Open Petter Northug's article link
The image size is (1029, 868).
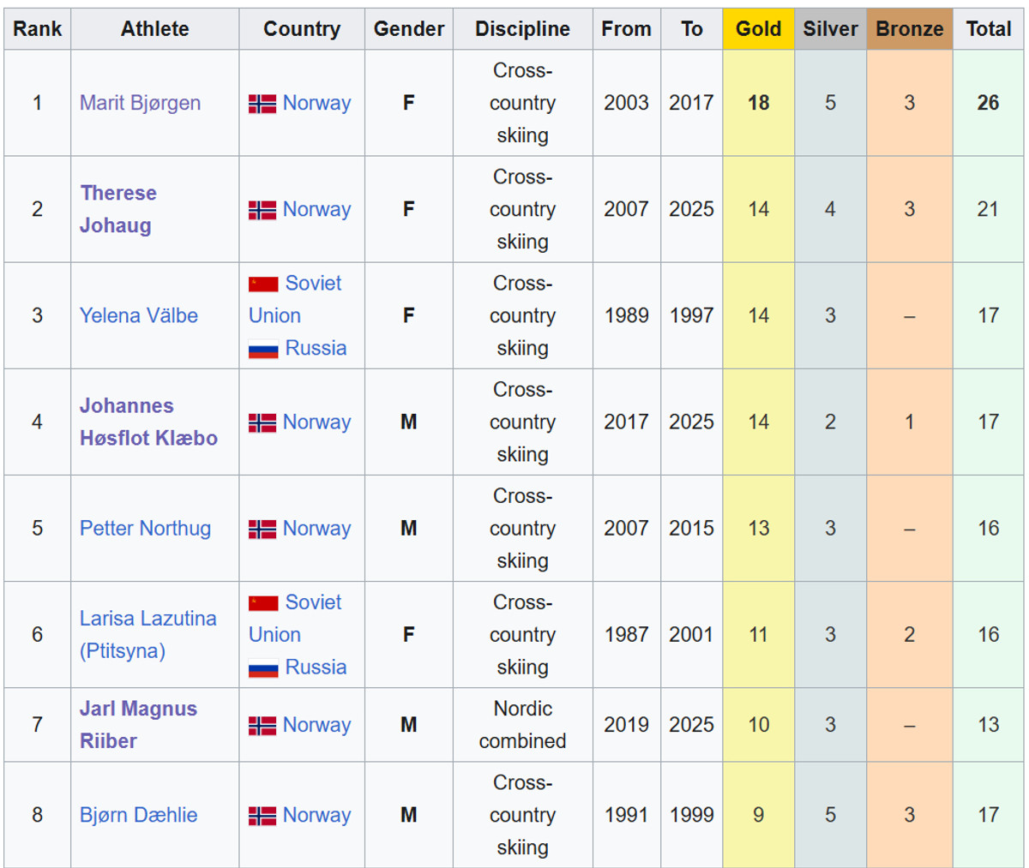pos(145,528)
